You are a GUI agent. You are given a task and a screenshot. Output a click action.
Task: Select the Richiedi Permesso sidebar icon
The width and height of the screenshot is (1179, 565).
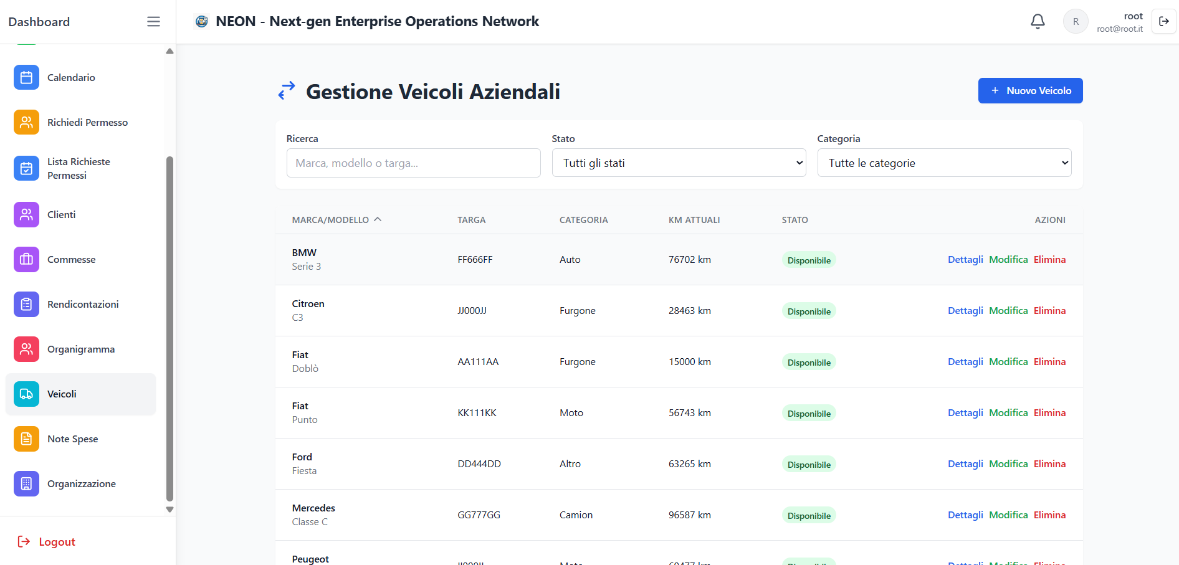coord(26,122)
